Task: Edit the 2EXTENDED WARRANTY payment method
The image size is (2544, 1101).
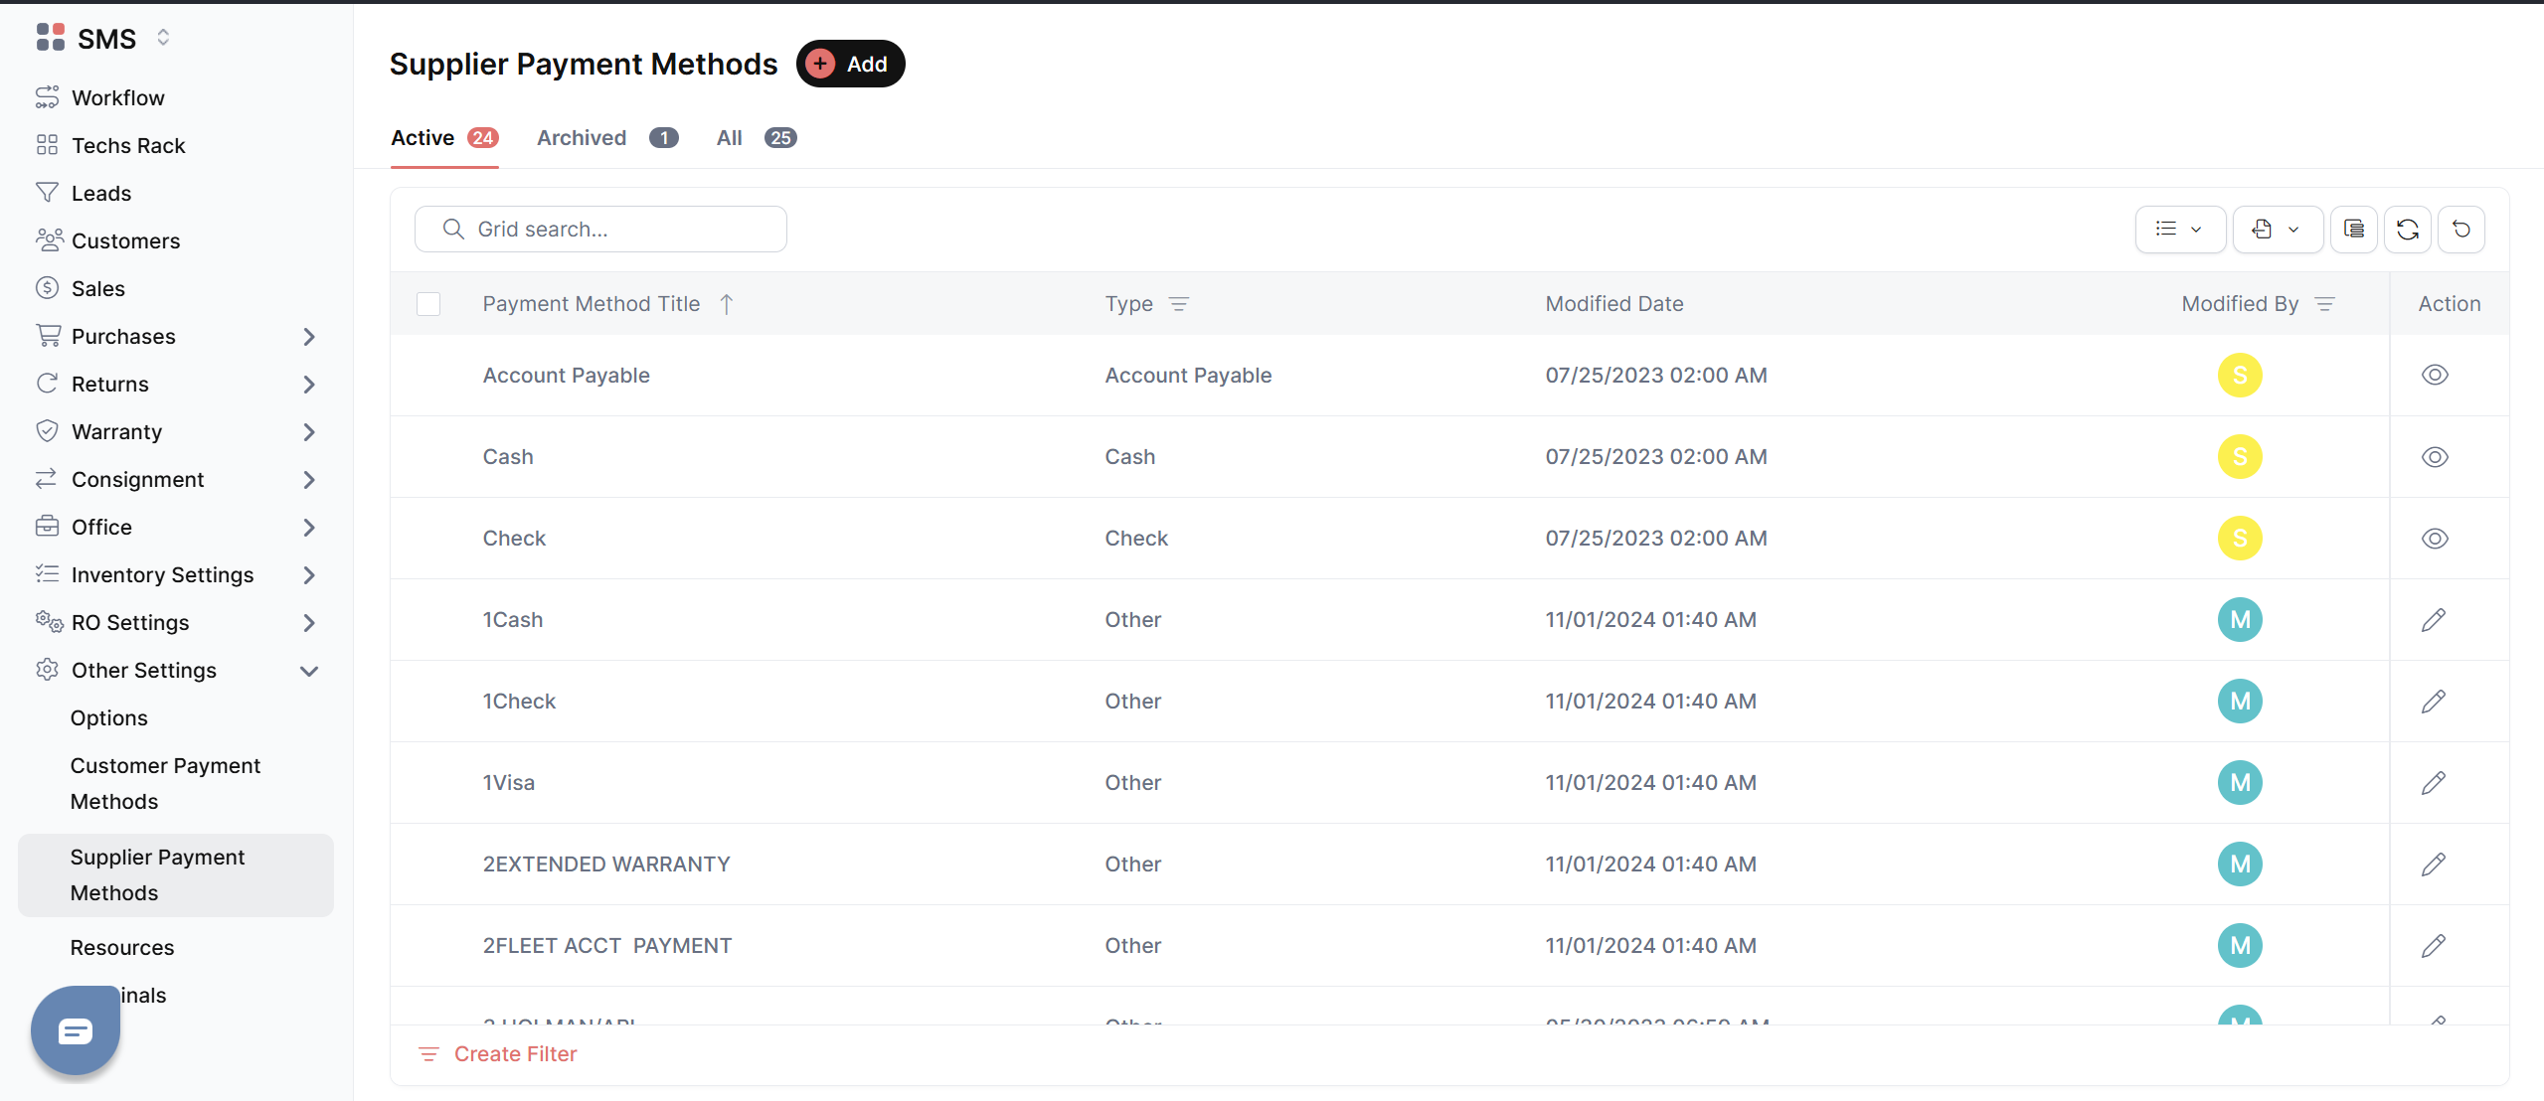Action: click(x=2433, y=865)
